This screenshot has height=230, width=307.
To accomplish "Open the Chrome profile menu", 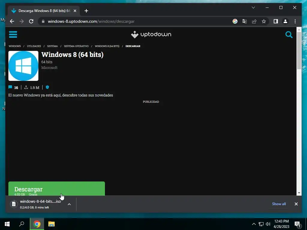I will click(285, 21).
